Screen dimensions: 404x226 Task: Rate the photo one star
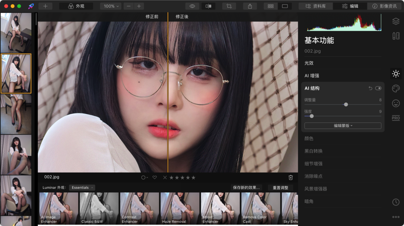click(171, 177)
